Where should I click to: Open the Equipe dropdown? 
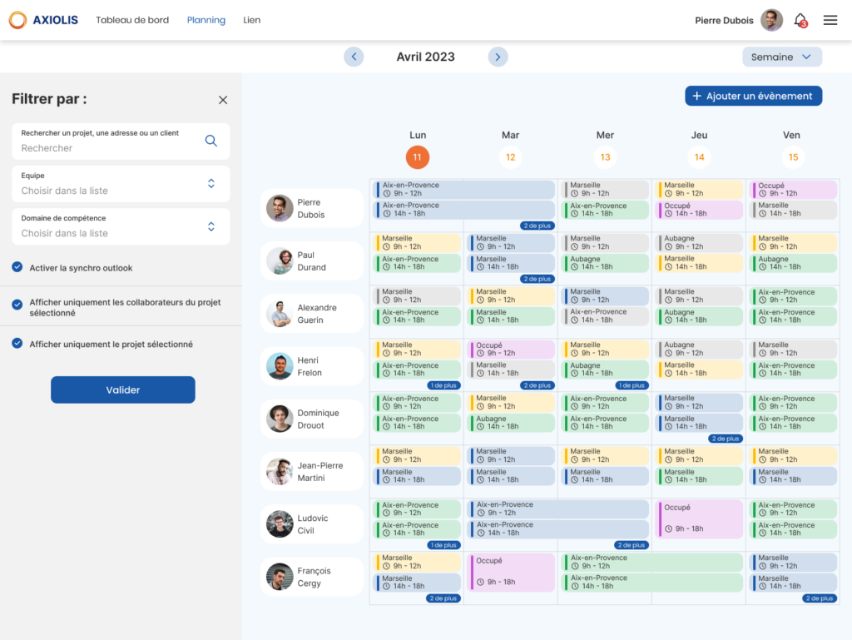point(121,184)
